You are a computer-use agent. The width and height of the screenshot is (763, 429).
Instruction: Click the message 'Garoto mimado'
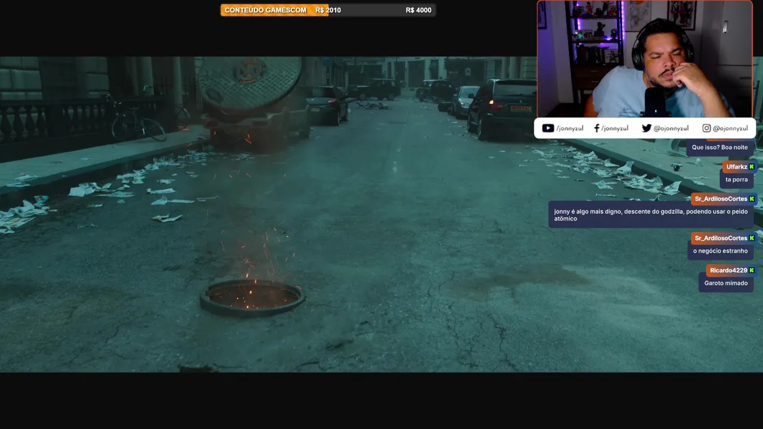pos(725,283)
